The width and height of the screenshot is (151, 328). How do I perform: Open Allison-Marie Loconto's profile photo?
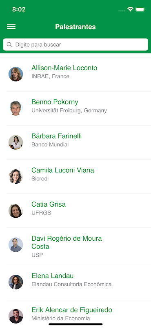(16, 74)
